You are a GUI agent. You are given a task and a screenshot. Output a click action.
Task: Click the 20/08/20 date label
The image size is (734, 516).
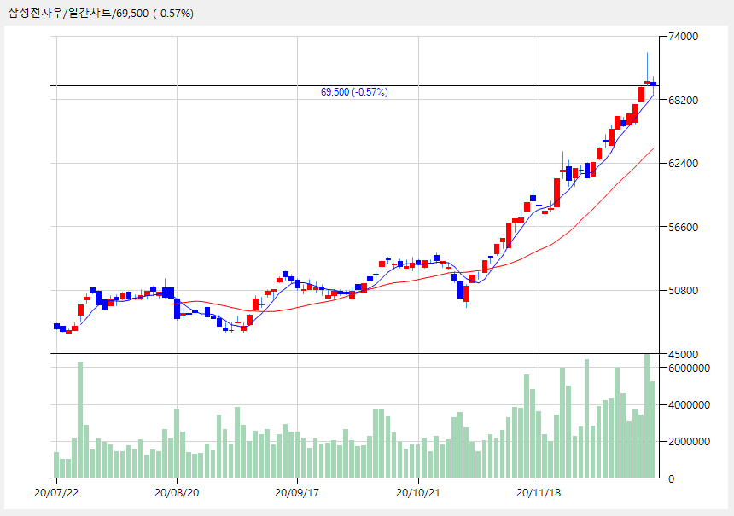point(177,493)
